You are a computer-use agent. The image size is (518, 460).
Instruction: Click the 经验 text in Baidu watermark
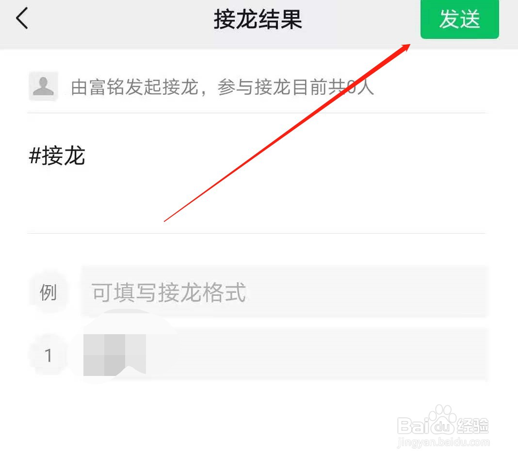pyautogui.click(x=473, y=426)
